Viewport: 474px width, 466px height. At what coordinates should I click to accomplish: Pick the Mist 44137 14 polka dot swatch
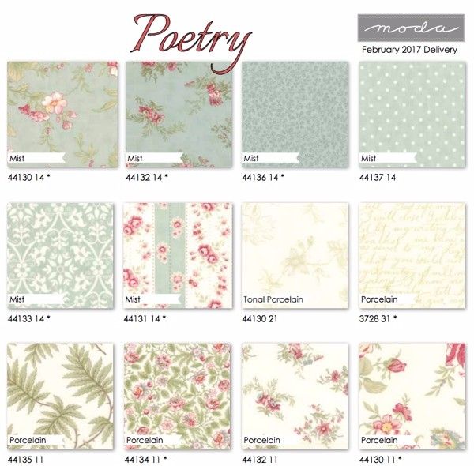[412, 115]
